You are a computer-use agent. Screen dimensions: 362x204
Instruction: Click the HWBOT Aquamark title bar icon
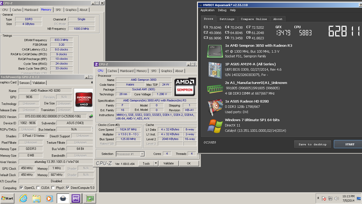coord(200,5)
